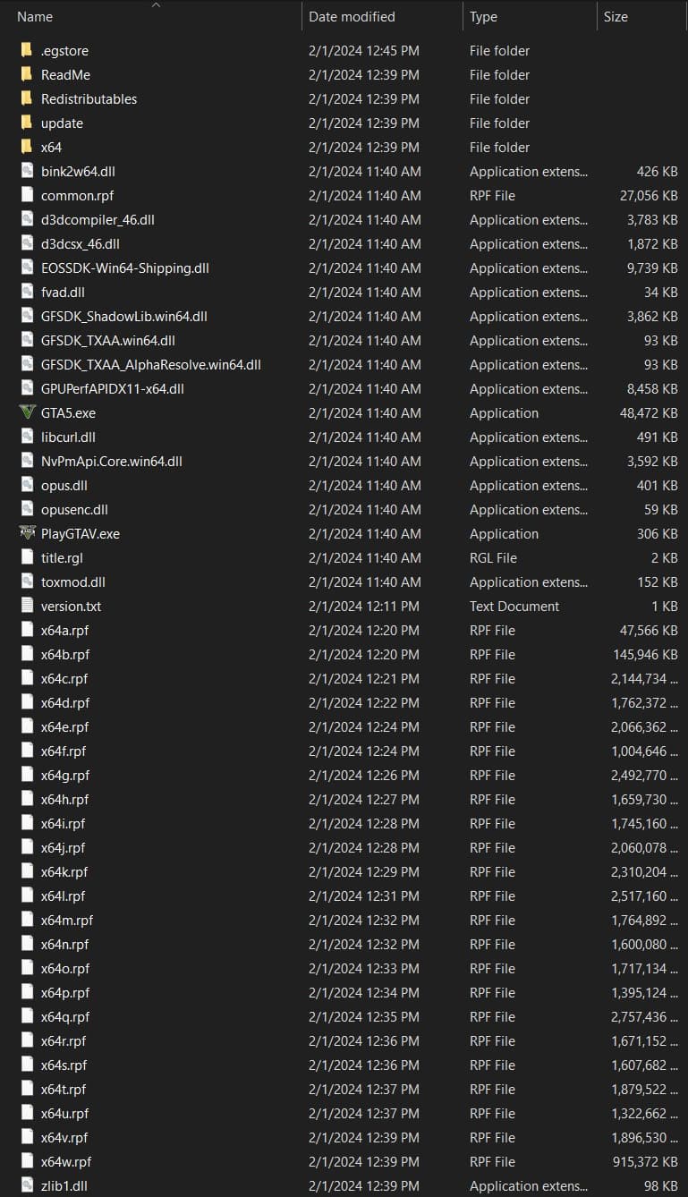The width and height of the screenshot is (688, 1197).
Task: Select the x64f.rpf file name
Action: coord(64,751)
